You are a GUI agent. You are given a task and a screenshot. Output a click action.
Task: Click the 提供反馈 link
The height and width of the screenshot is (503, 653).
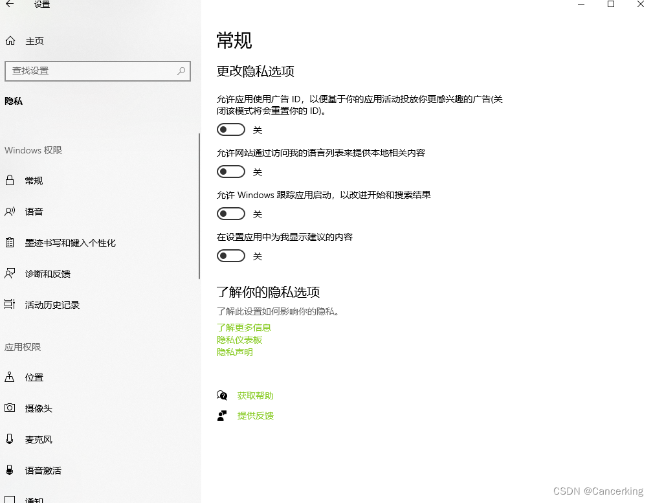point(255,416)
